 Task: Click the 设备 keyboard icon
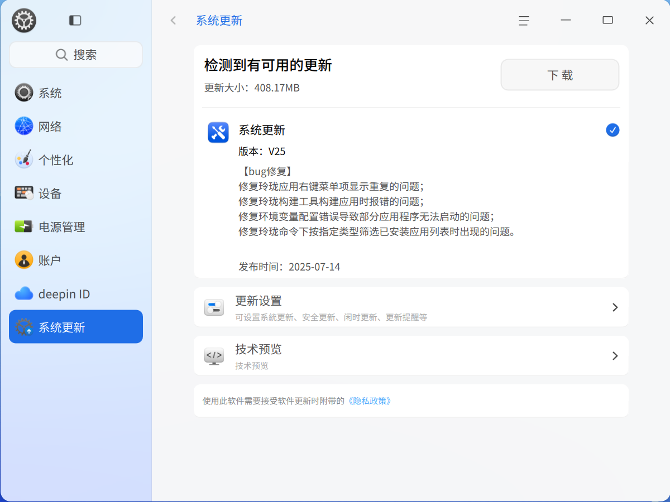point(24,193)
